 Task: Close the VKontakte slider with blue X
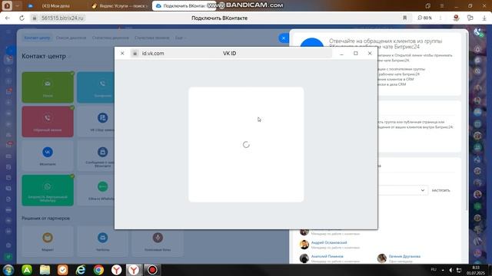[284, 38]
